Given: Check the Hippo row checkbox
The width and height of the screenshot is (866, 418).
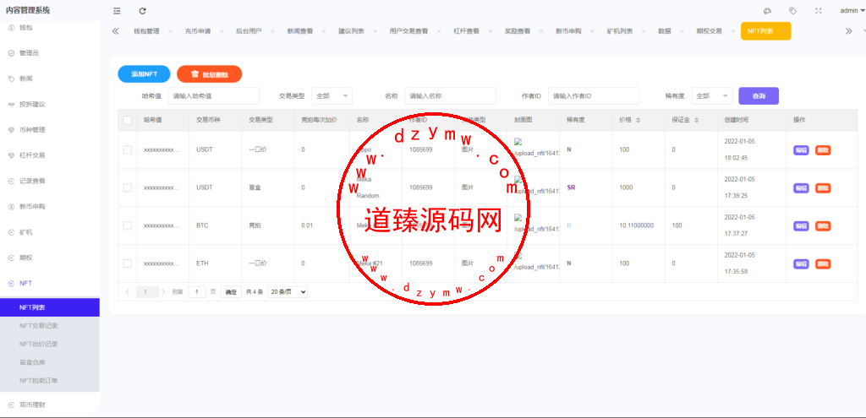Looking at the screenshot, I should tap(128, 149).
